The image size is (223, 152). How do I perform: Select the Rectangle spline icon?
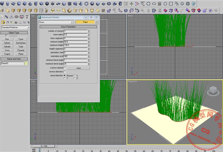pyautogui.click(x=171, y=4)
